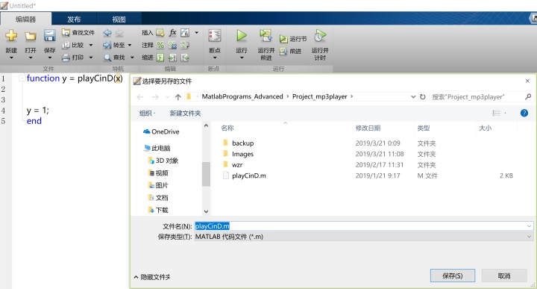Screen dimensions: 537x289
Task: Click the dialog help question mark icon
Action: coord(524,113)
